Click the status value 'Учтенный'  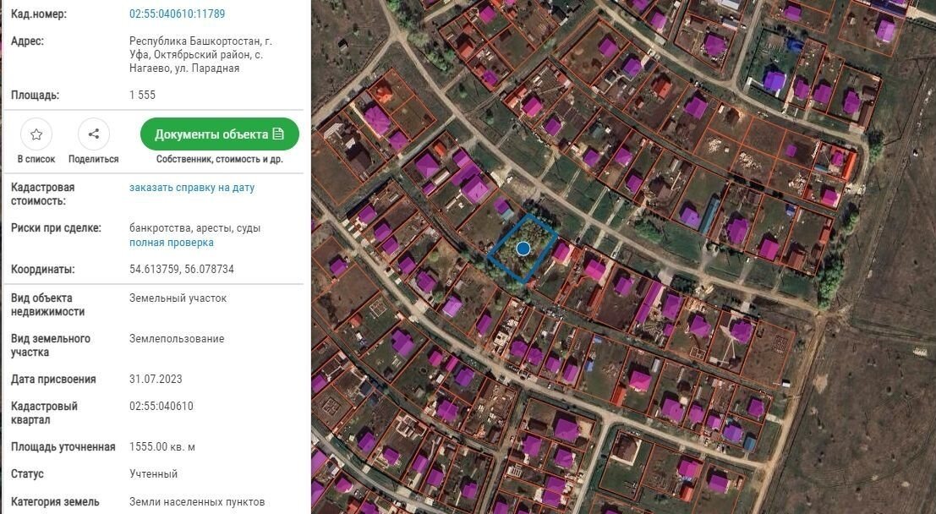[154, 474]
